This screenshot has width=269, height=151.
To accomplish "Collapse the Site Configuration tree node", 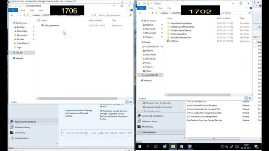I will tap(139, 111).
